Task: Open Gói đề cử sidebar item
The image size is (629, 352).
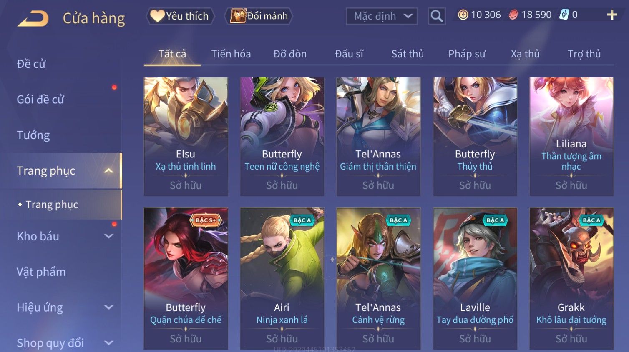Action: (x=40, y=100)
